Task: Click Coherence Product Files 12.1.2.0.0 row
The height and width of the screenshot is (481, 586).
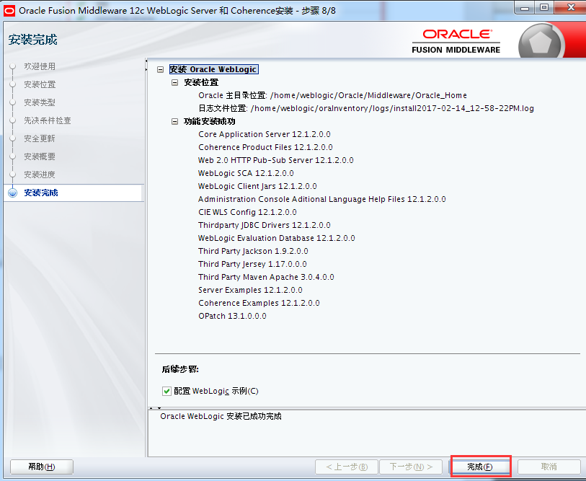Action: click(265, 147)
